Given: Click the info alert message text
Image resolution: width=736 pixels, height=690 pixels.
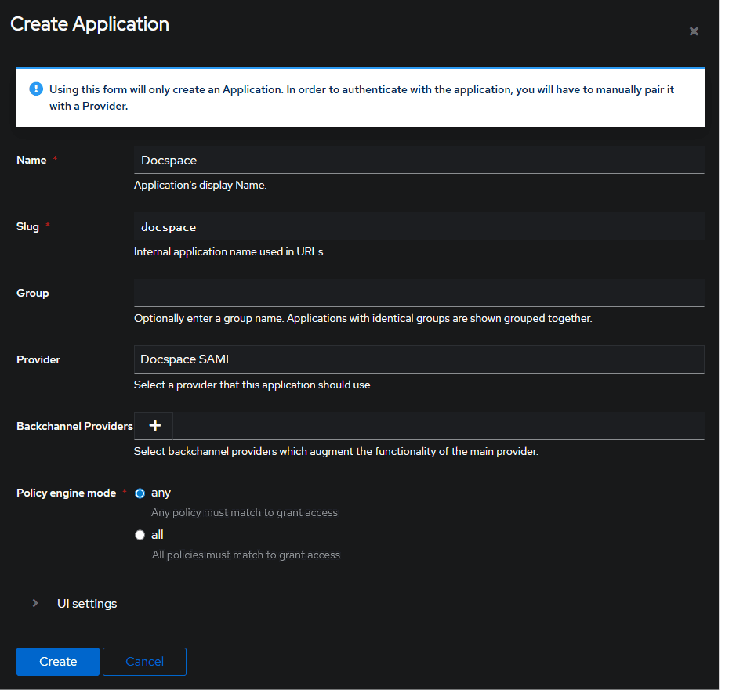Looking at the screenshot, I should (x=361, y=98).
